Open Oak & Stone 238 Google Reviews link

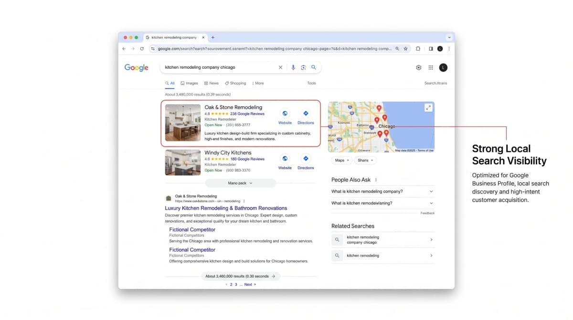click(247, 114)
